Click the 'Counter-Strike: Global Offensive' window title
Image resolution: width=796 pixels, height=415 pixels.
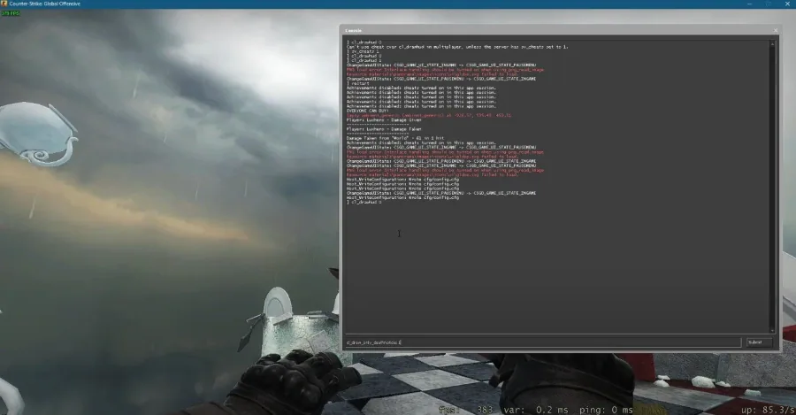[45, 4]
